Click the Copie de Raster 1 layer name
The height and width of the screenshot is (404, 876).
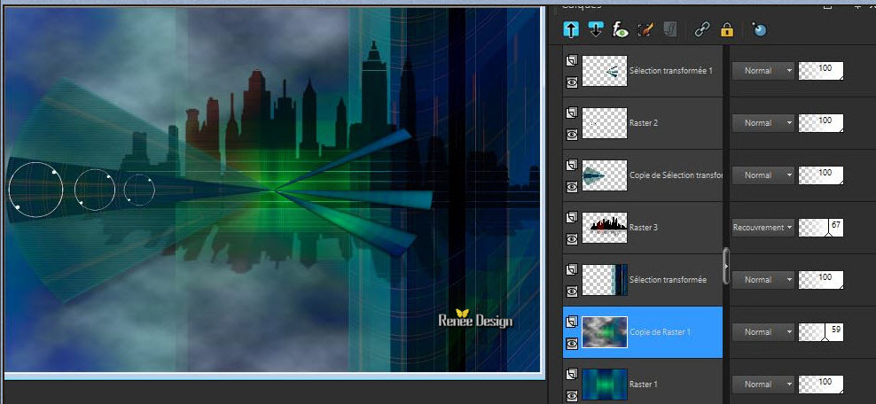[x=661, y=332]
